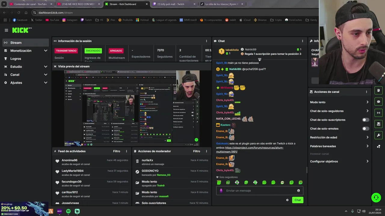Click the browser reload button
This screenshot has width=385, height=216.
click(x=19, y=13)
